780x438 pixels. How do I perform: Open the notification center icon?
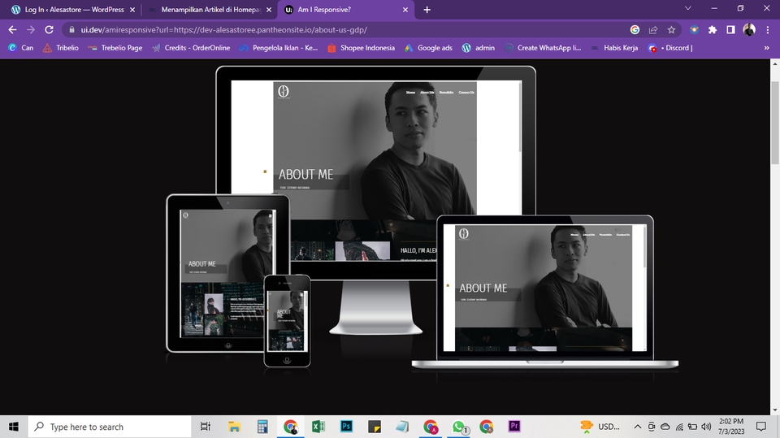pyautogui.click(x=761, y=427)
